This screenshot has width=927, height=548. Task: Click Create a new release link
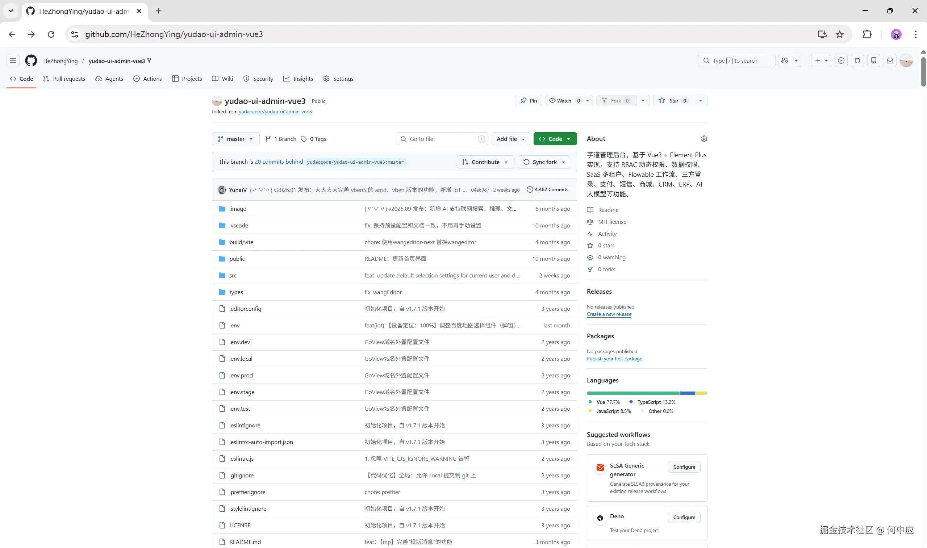(609, 314)
